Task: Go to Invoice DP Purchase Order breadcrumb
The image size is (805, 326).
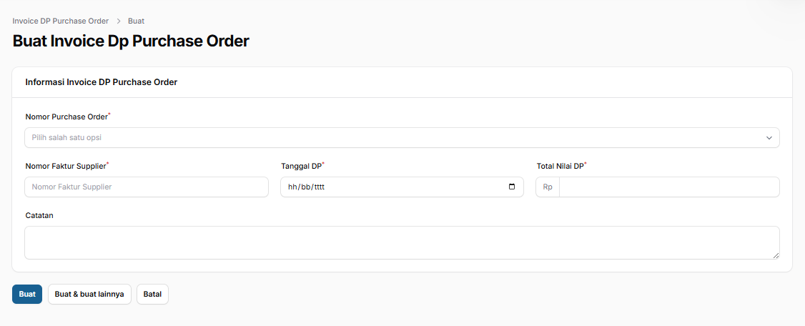Action: (x=61, y=21)
